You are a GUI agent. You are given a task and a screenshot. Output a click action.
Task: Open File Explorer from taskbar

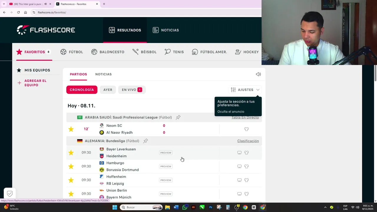[x=167, y=207]
